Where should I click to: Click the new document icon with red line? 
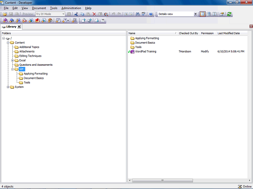(x=25, y=20)
